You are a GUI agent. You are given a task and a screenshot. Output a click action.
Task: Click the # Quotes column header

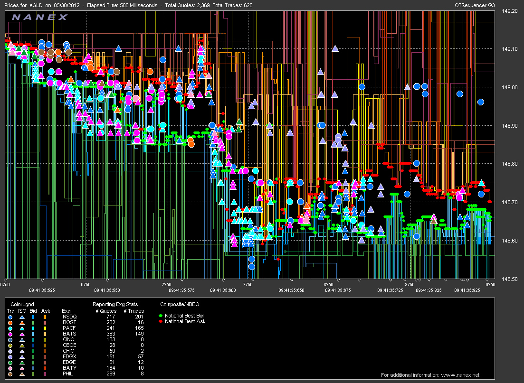[x=105, y=311]
